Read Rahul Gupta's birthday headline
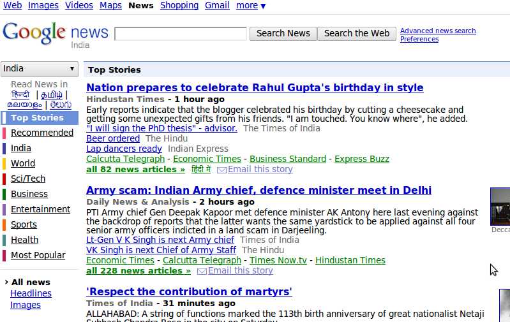 (255, 88)
